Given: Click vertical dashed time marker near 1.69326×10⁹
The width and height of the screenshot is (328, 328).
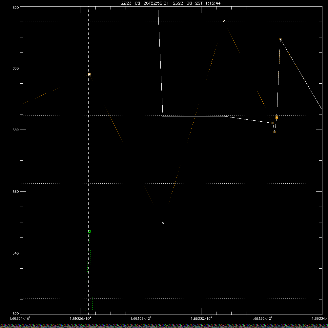Looking at the screenshot, I should tap(88, 160).
